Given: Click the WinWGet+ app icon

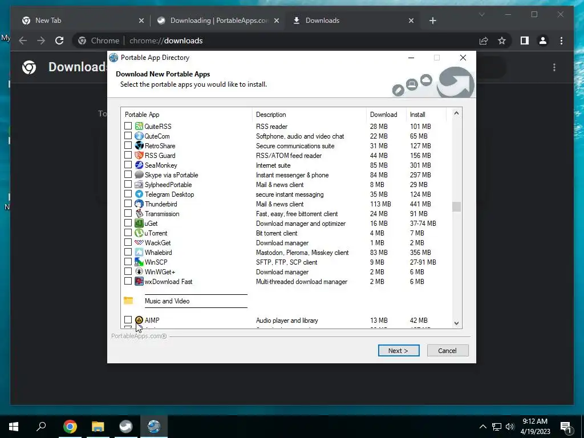Looking at the screenshot, I should pyautogui.click(x=139, y=271).
